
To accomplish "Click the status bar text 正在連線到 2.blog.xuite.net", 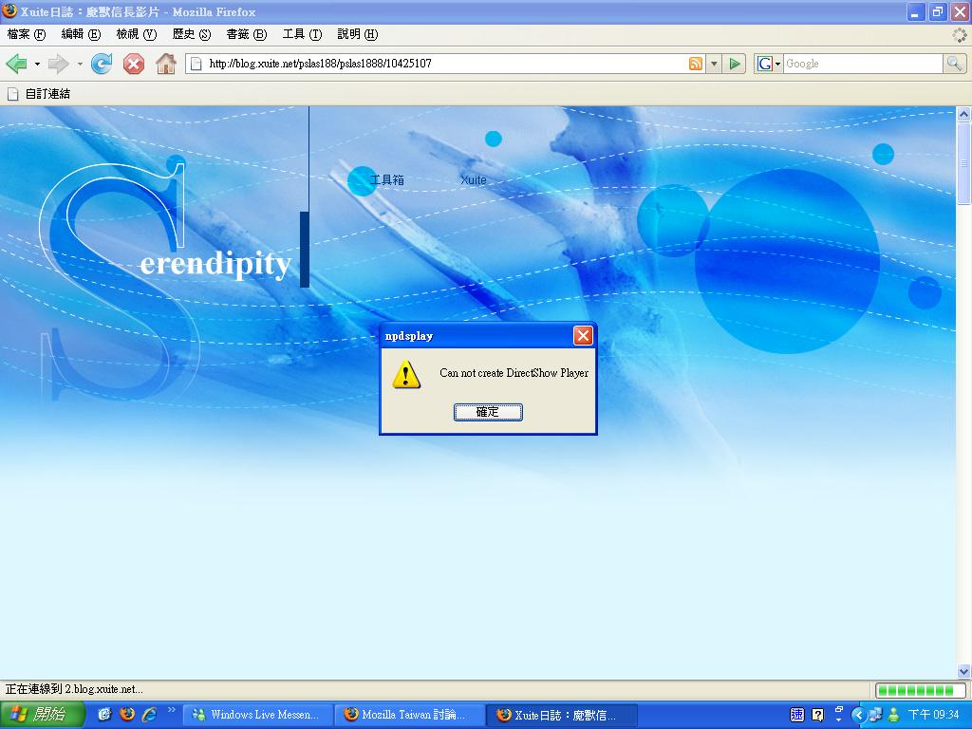I will (x=74, y=689).
